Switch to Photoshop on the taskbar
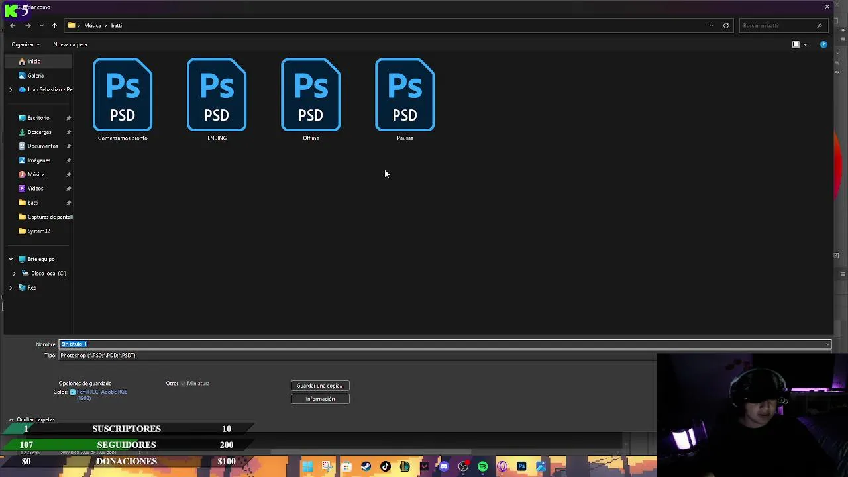This screenshot has height=477, width=848. [521, 467]
